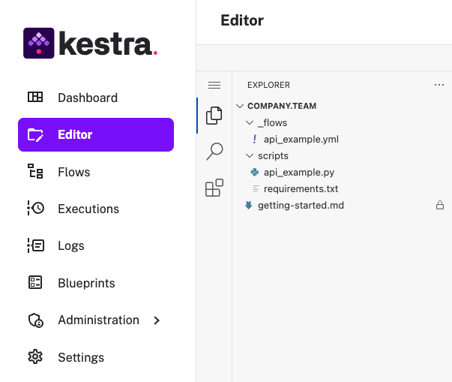
Task: Click the Settings gear icon
Action: click(35, 357)
